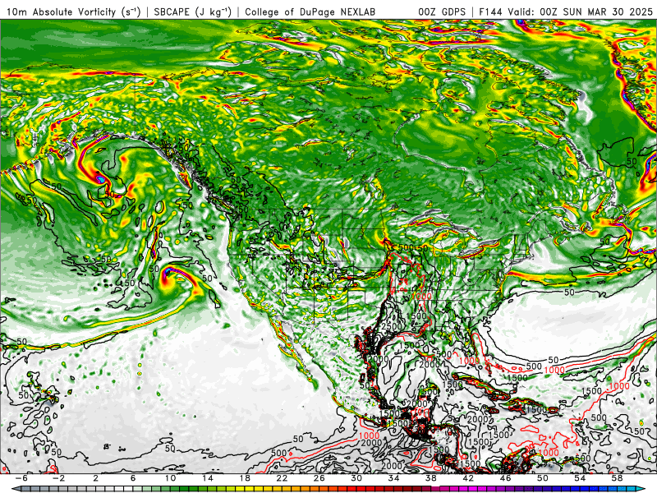Click the cyan right arrow end of color bar
Image resolution: width=657 pixels, height=493 pixels.
click(x=642, y=489)
